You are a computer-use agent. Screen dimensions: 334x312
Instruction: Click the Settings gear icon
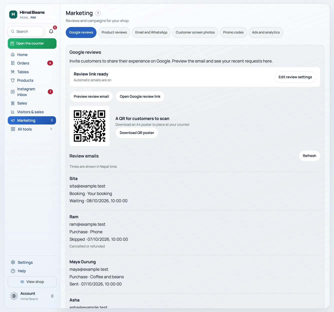pyautogui.click(x=13, y=262)
